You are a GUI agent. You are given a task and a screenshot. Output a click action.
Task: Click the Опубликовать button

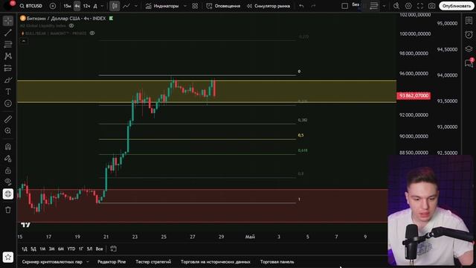coord(456,6)
